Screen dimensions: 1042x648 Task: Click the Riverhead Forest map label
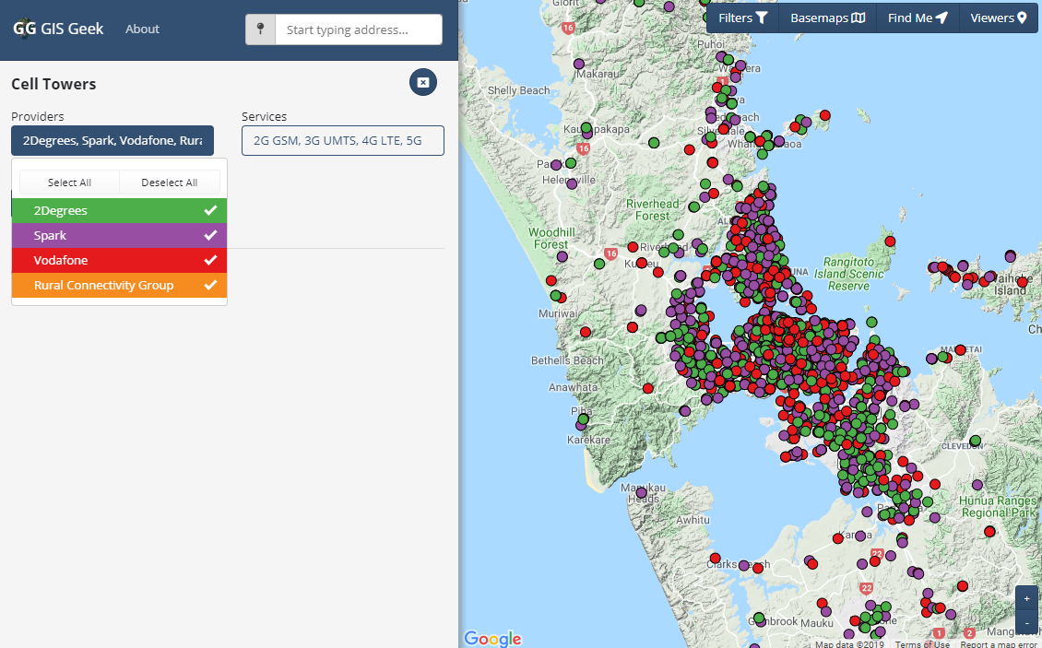click(x=653, y=209)
